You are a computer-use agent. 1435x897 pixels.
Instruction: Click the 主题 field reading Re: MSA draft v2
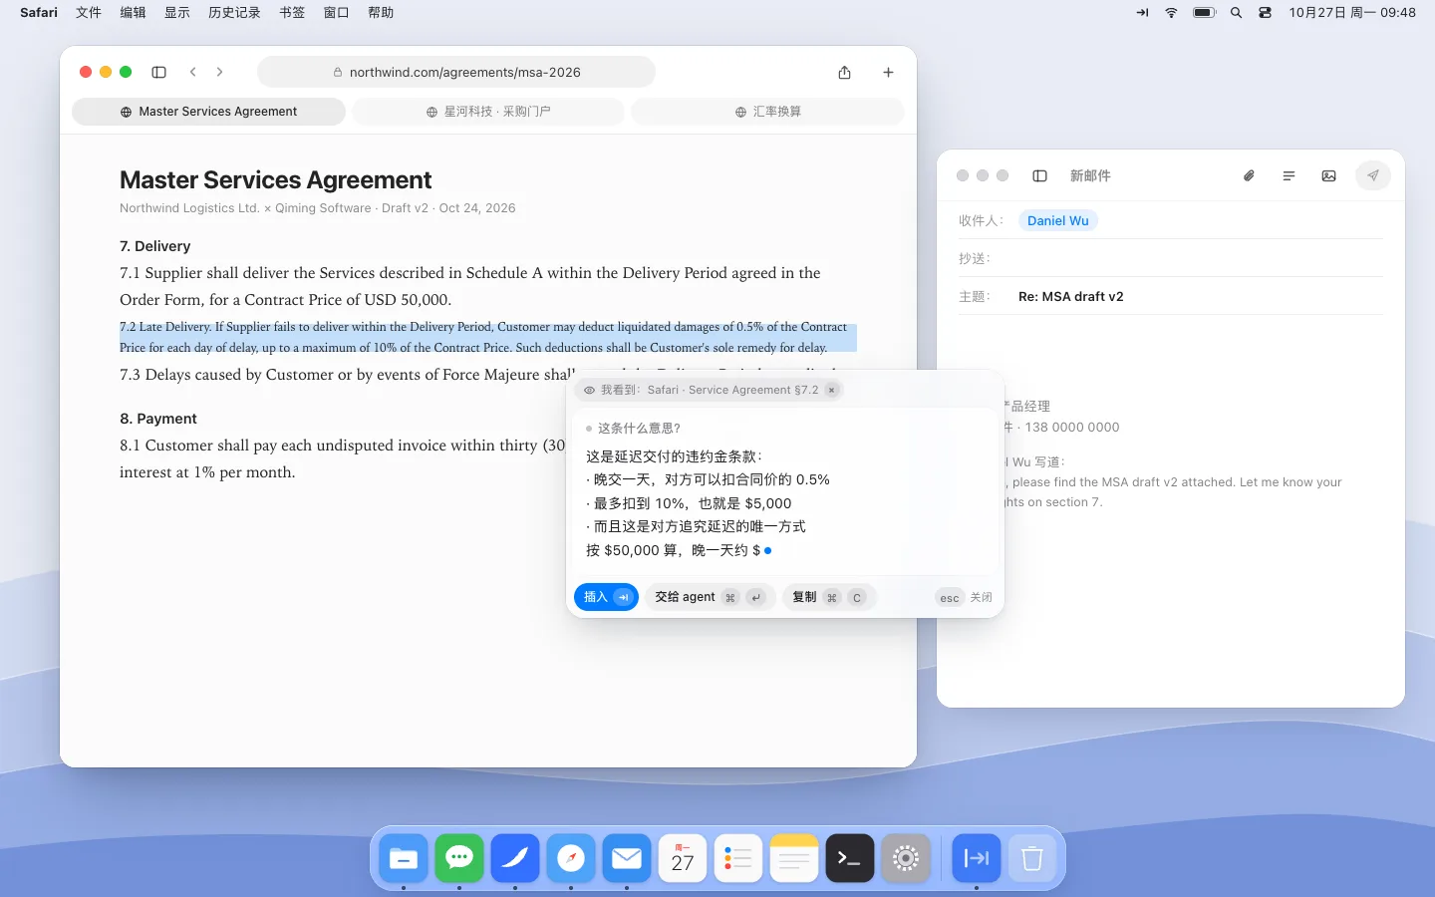[x=1171, y=296]
